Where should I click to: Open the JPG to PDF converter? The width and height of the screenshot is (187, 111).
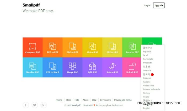92,47
